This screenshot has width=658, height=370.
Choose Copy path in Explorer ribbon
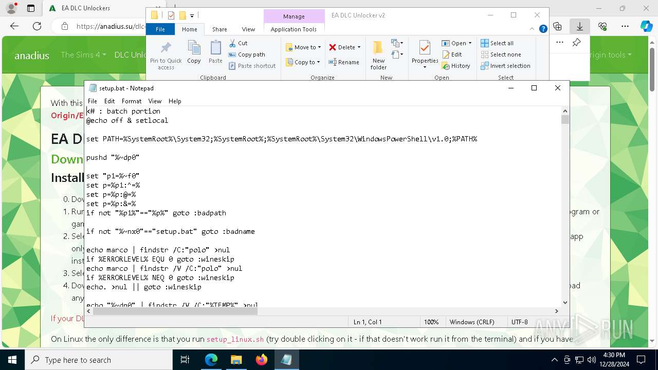[x=247, y=54]
